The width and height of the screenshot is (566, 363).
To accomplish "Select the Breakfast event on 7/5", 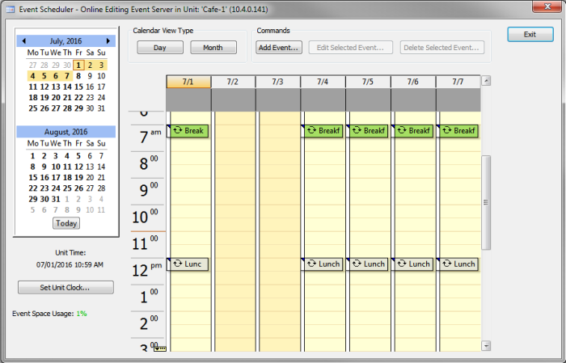I will click(367, 131).
